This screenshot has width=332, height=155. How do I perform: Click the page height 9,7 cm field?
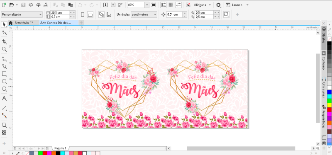pos(60,17)
